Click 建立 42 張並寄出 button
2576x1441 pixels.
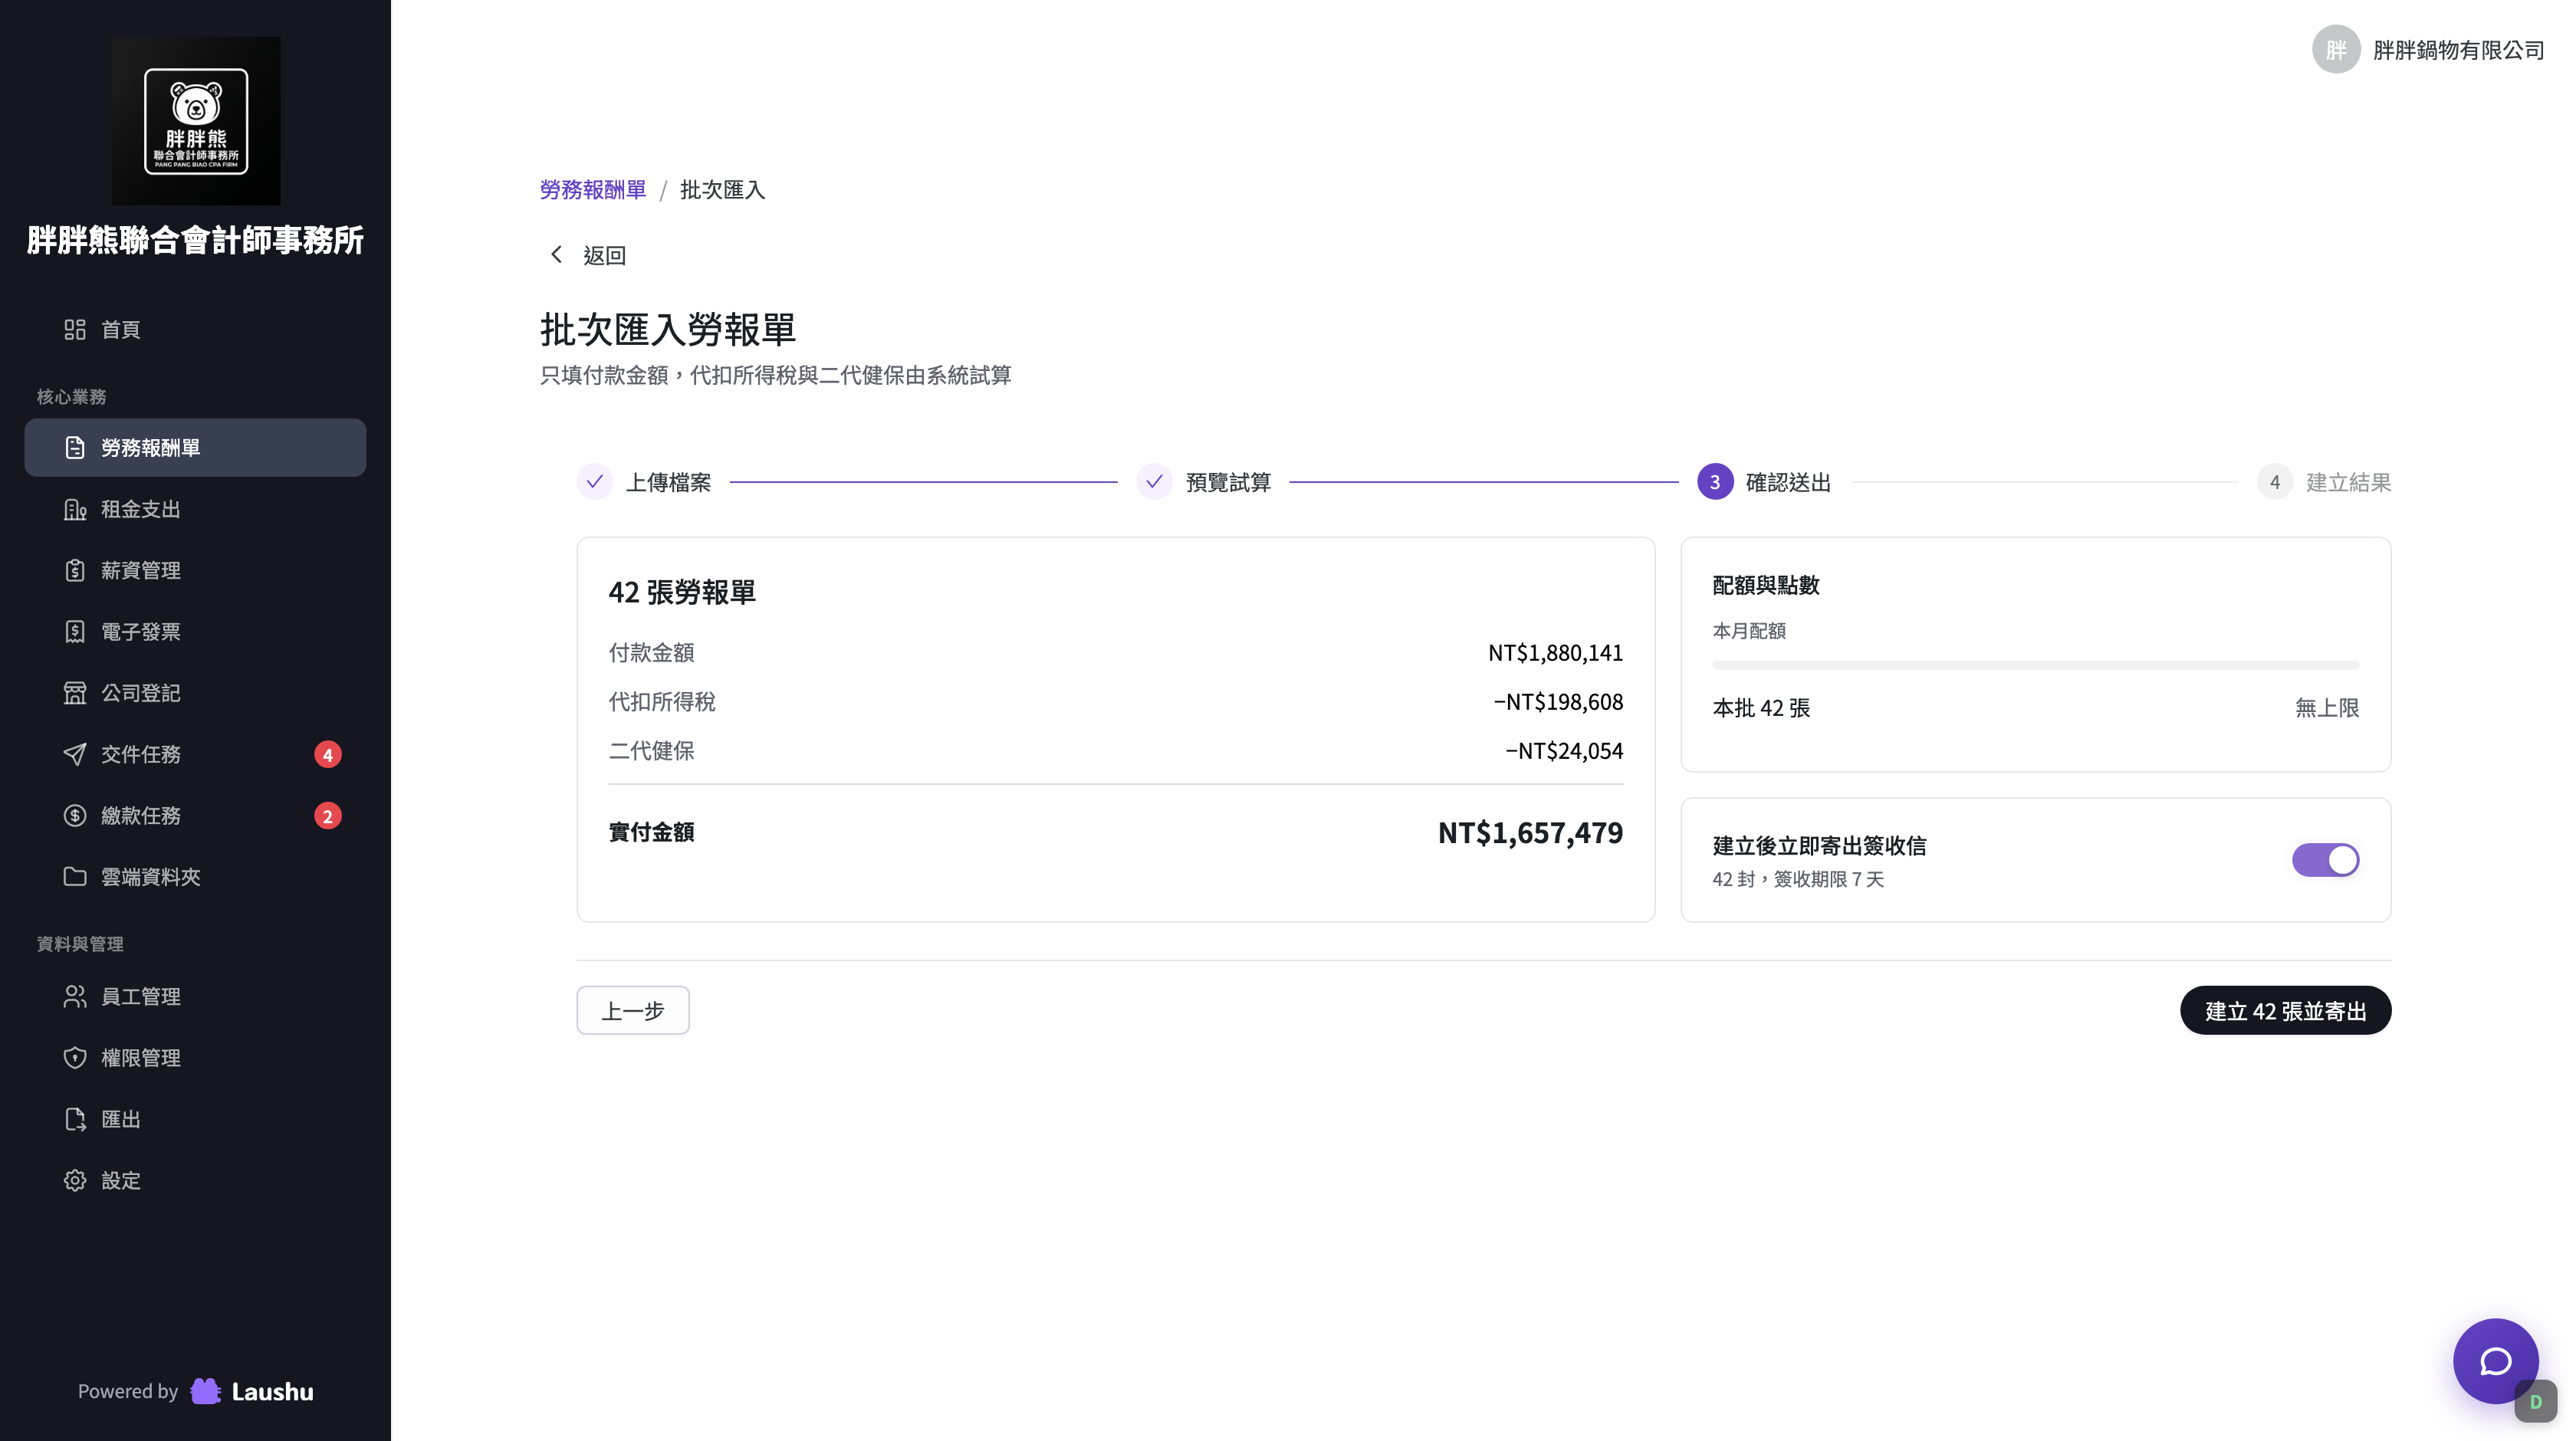click(x=2285, y=1011)
